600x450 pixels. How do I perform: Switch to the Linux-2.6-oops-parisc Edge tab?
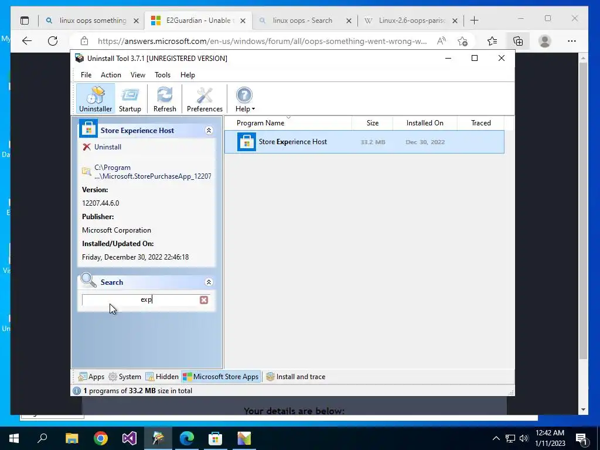pos(412,21)
